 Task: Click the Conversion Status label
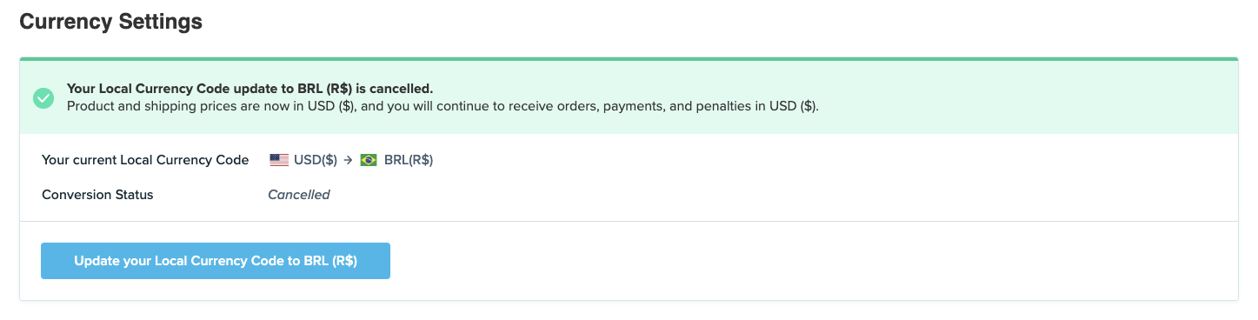97,195
